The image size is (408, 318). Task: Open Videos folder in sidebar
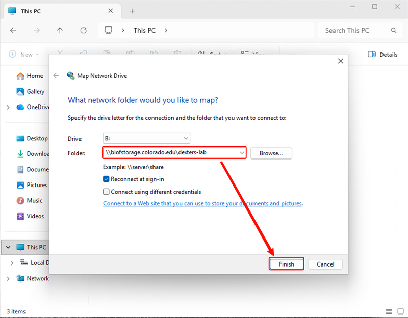pyautogui.click(x=30, y=216)
